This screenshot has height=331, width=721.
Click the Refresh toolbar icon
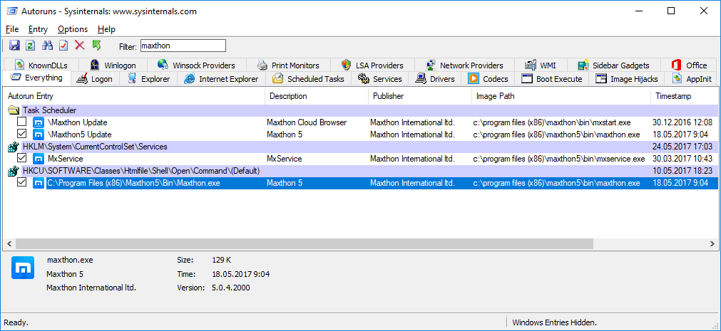click(x=30, y=46)
